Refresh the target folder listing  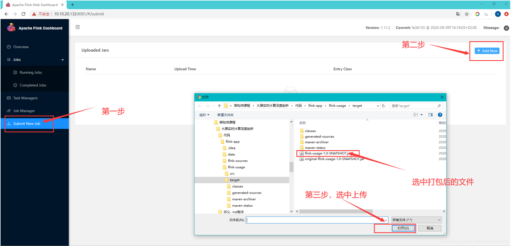pos(383,106)
